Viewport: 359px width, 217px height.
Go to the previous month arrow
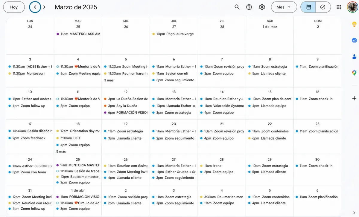pos(35,7)
